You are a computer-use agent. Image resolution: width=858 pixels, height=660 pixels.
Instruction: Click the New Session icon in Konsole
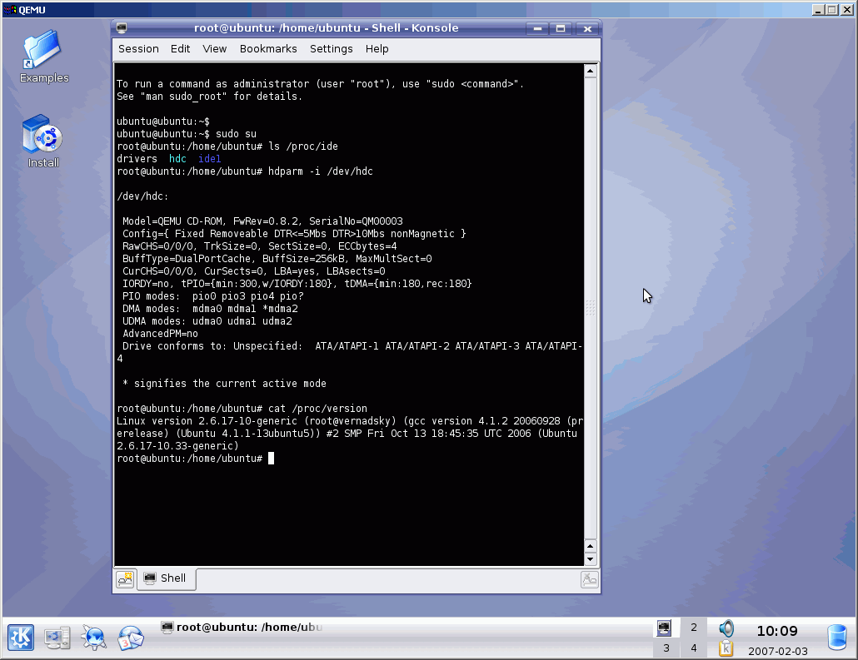(x=125, y=579)
